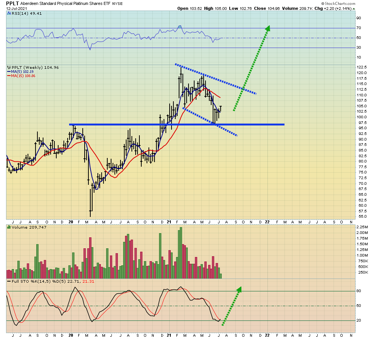This screenshot has width=374, height=339.
Task: Click the 1.00M volume axis label
Action: [362, 255]
